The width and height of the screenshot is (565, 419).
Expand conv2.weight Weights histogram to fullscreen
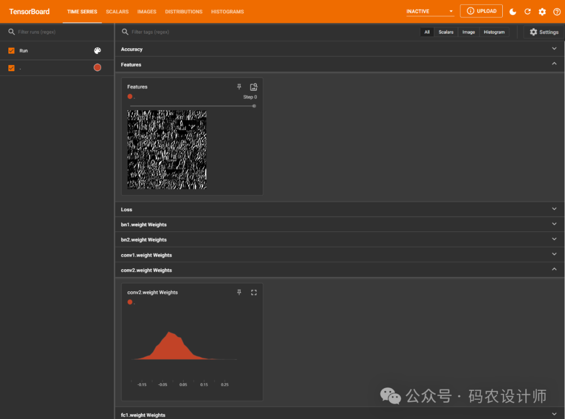[x=254, y=292]
